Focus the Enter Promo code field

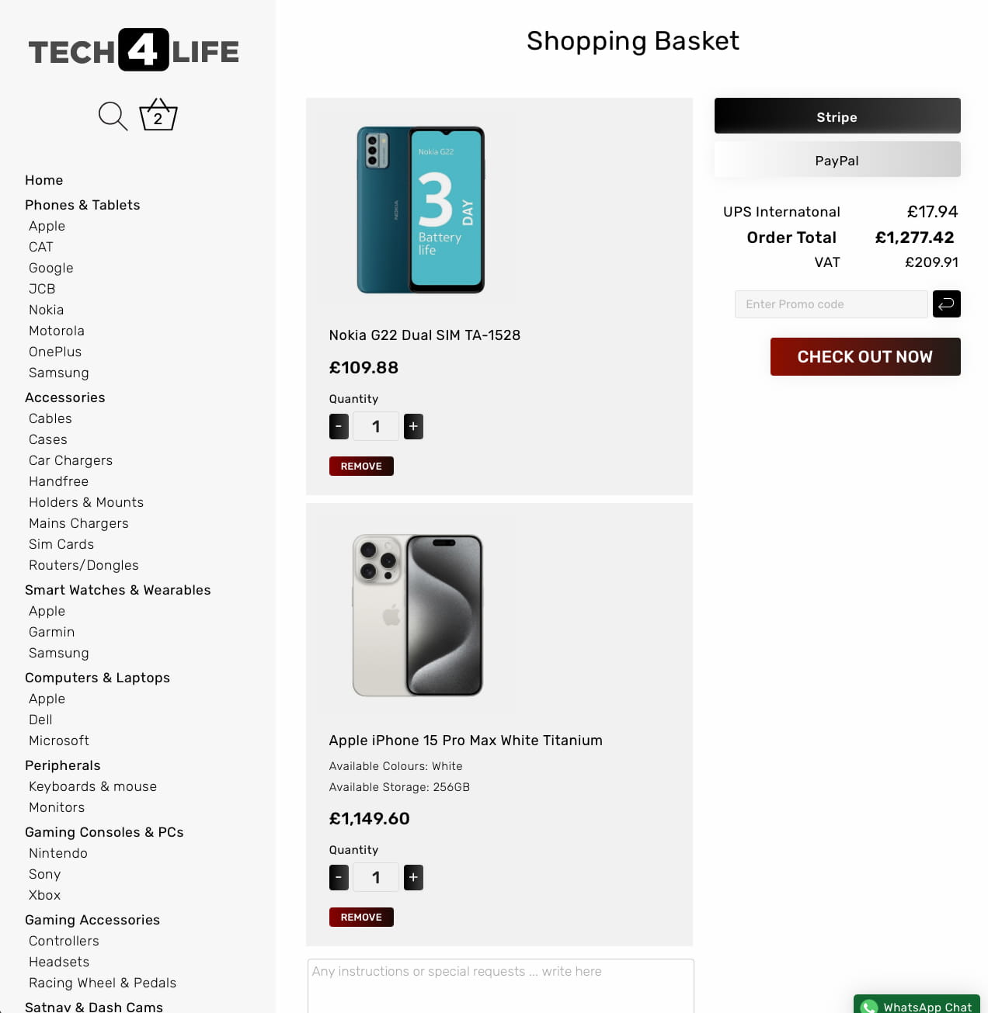point(830,304)
